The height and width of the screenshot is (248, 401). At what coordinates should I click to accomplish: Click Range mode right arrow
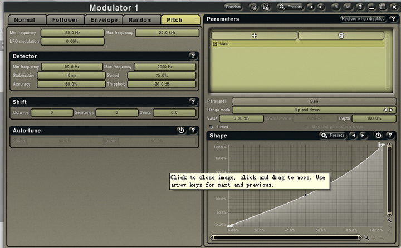pos(392,110)
